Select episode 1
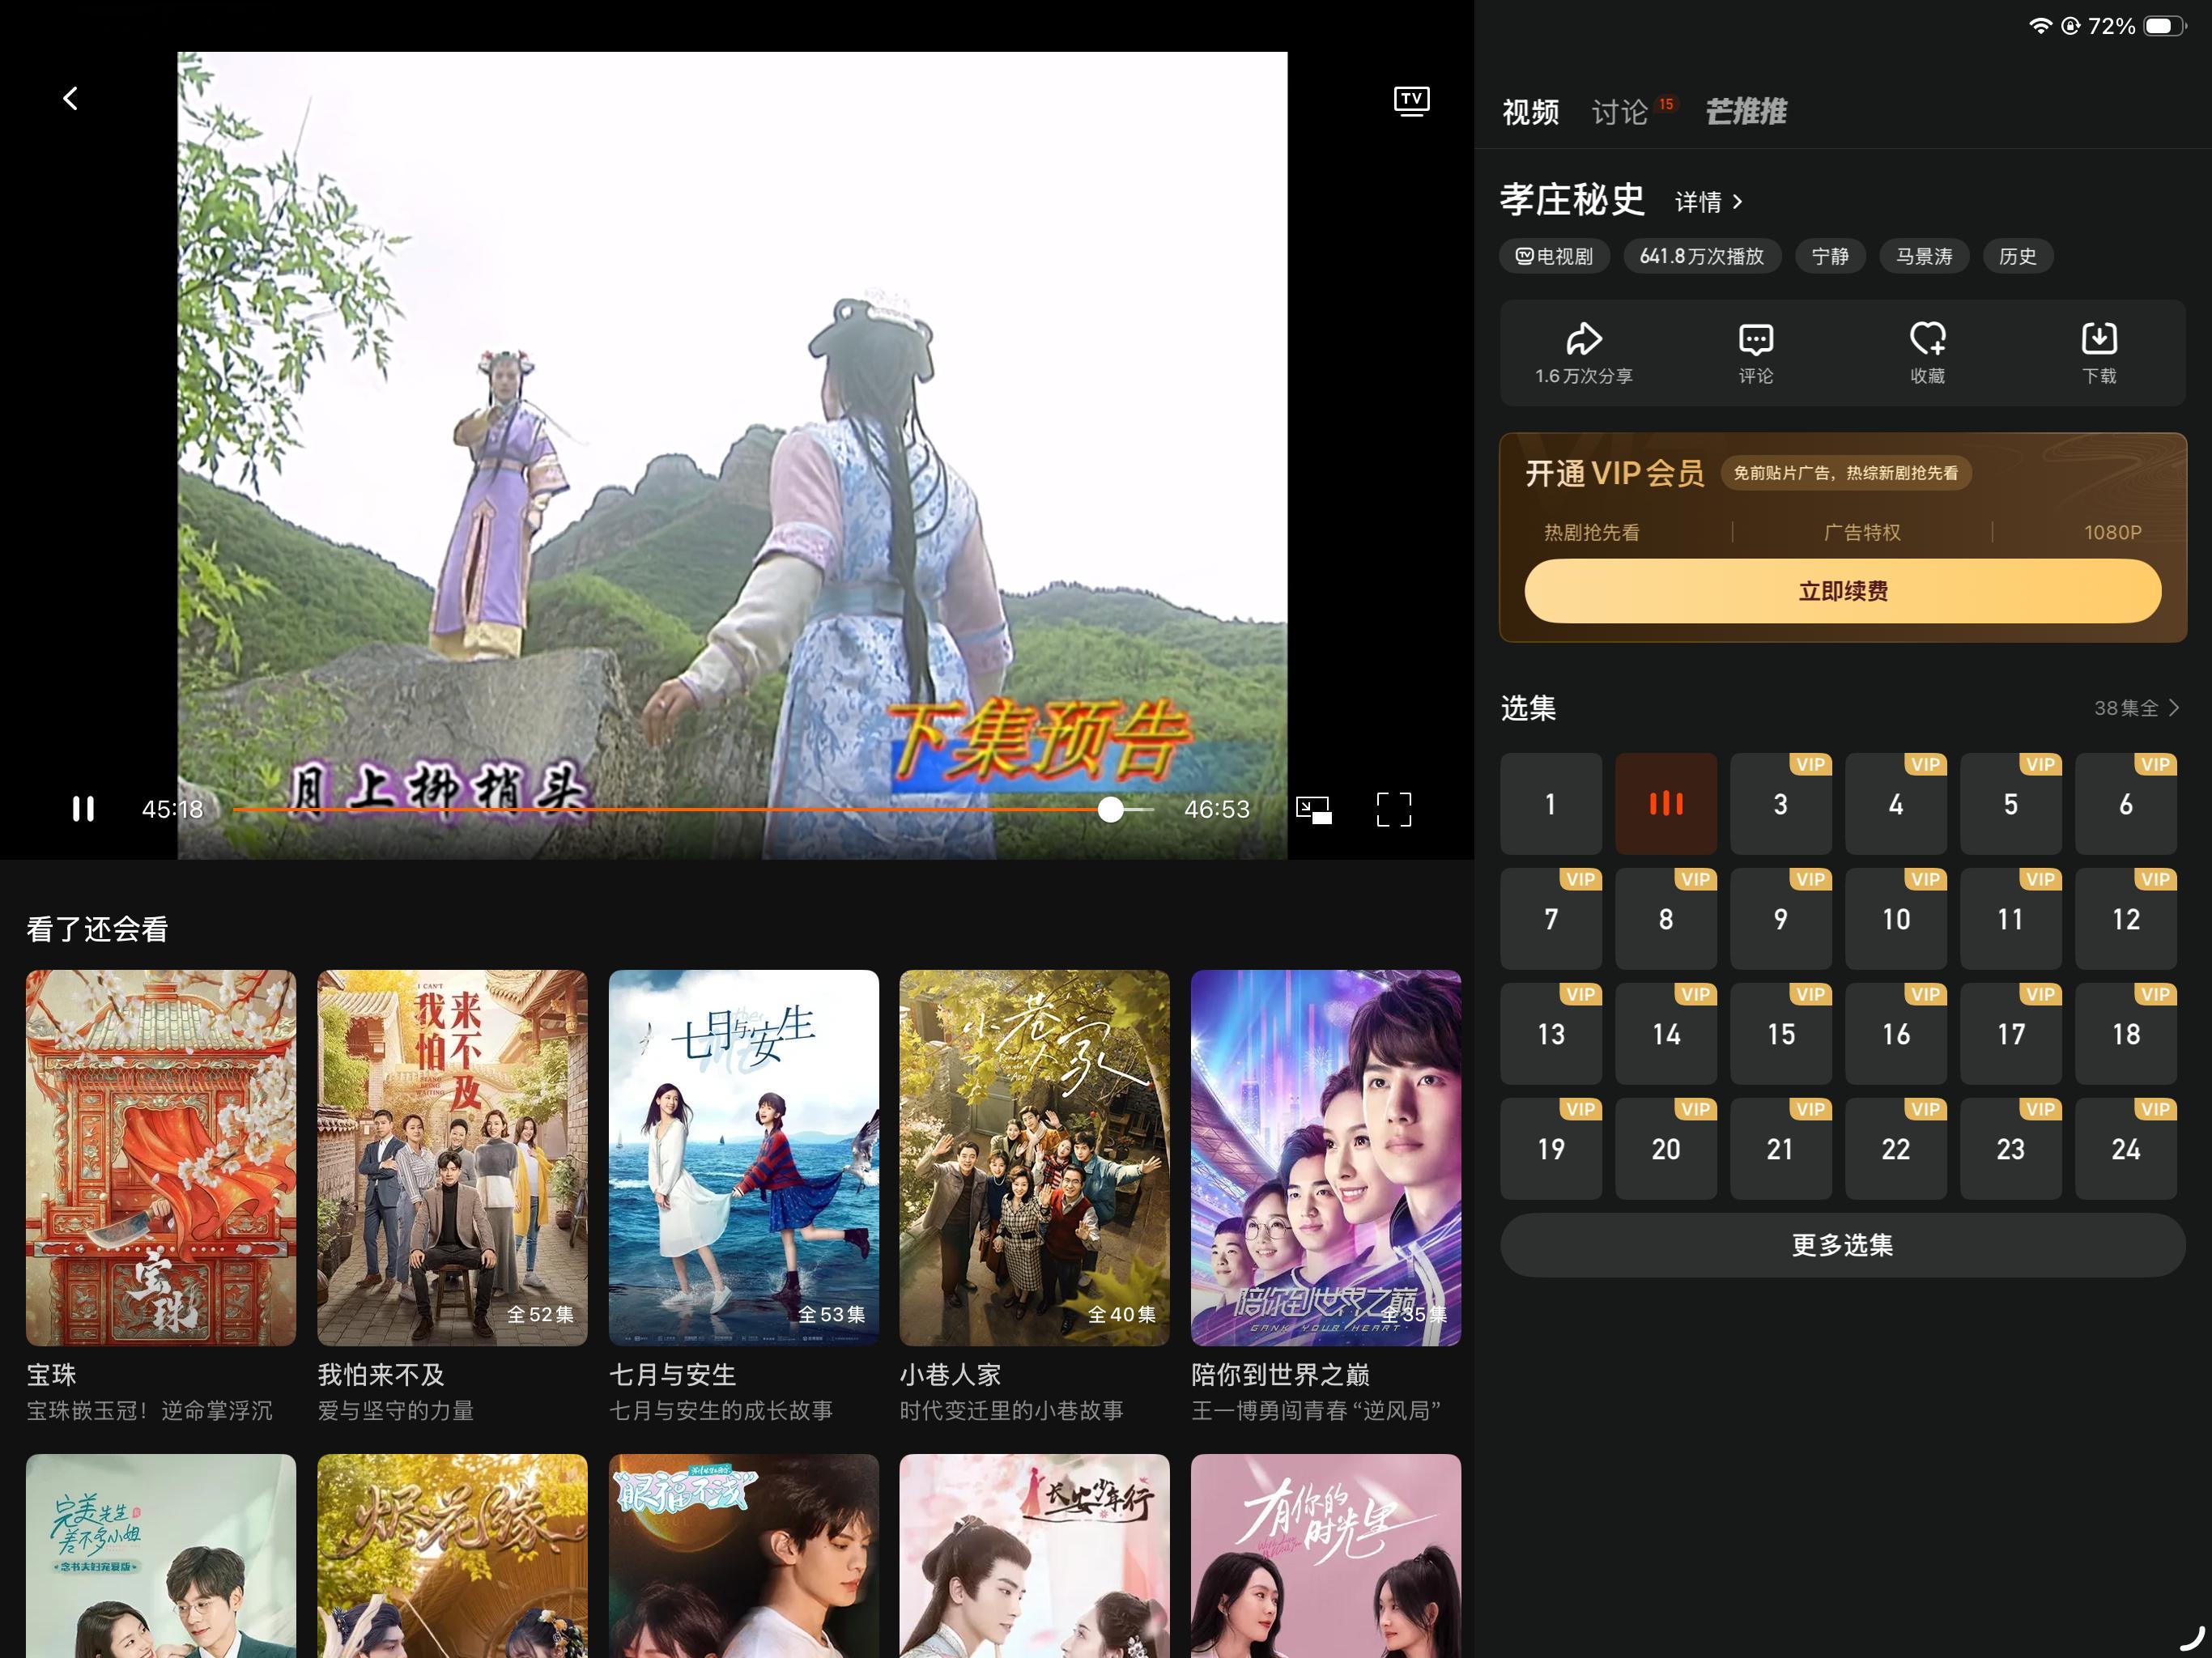 pyautogui.click(x=1551, y=804)
